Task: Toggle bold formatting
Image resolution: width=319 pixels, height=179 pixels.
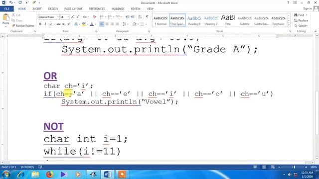Action: (40, 24)
